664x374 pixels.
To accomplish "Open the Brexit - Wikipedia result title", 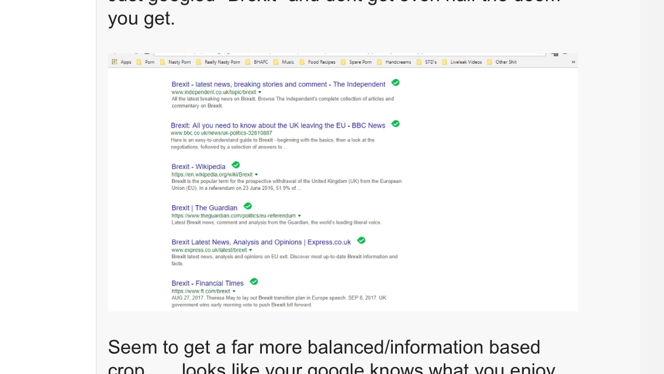I will coord(198,167).
